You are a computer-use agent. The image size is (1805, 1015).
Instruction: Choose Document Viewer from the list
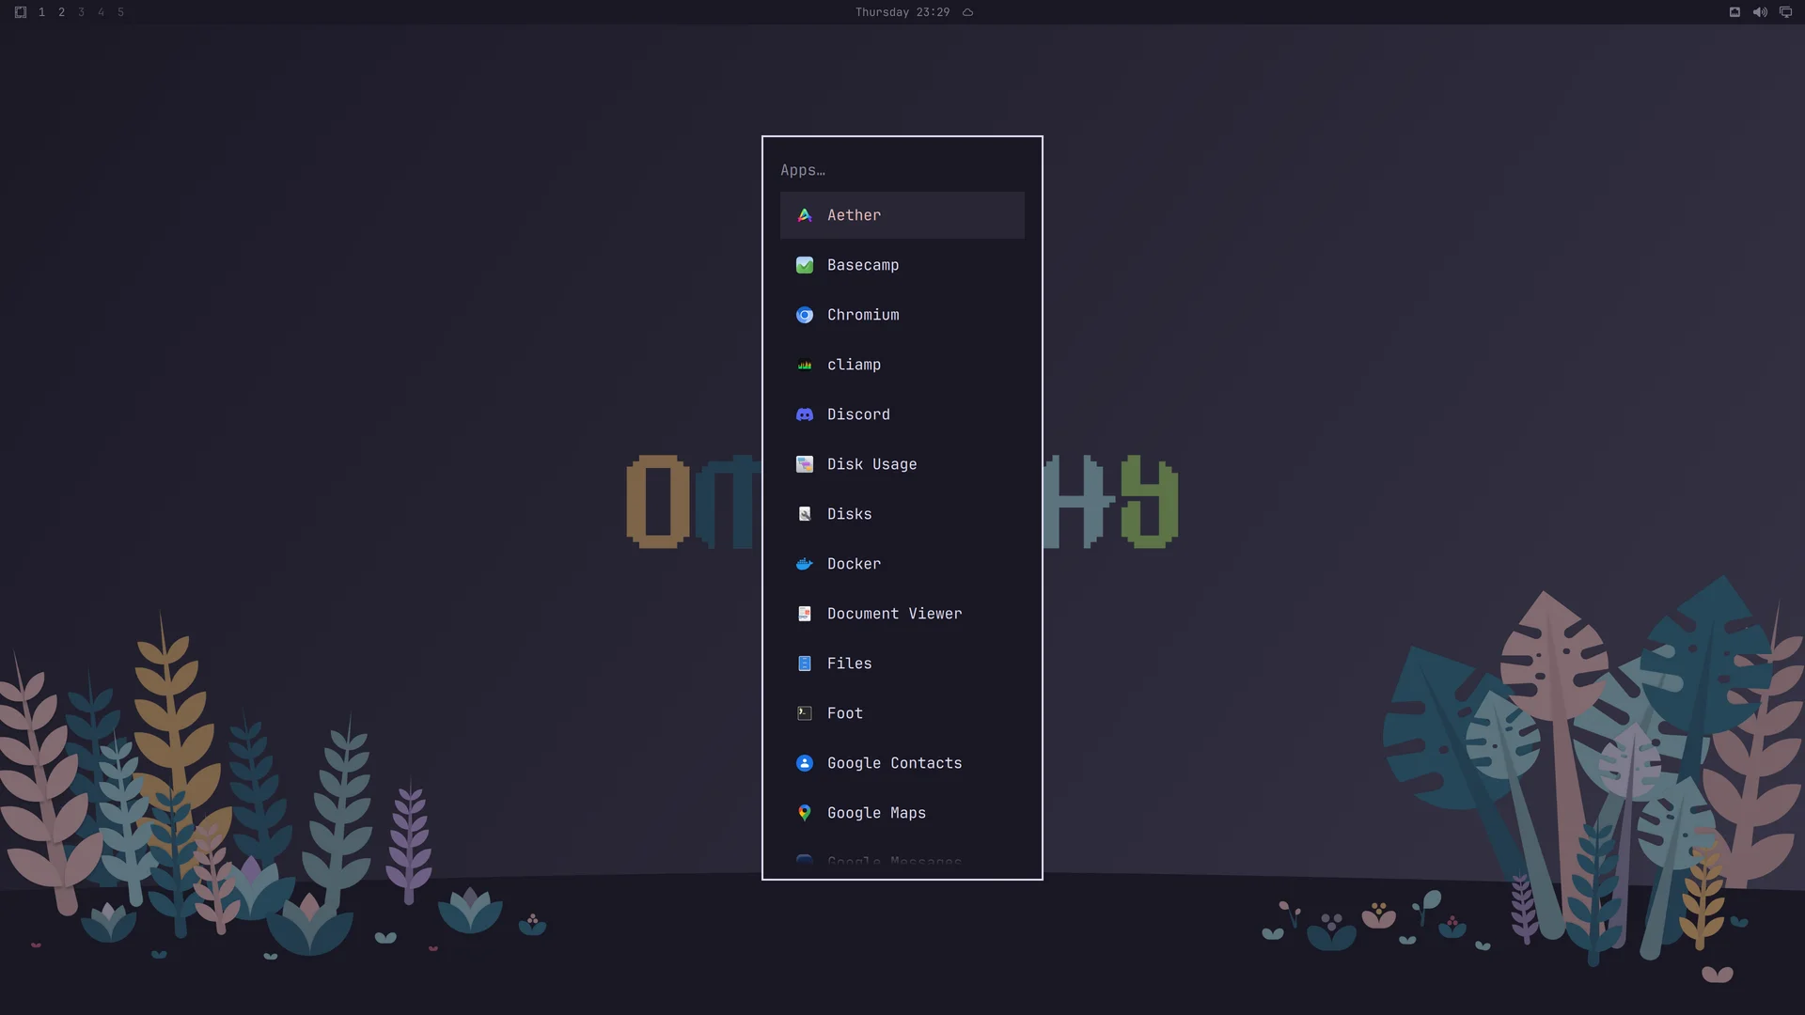(902, 614)
